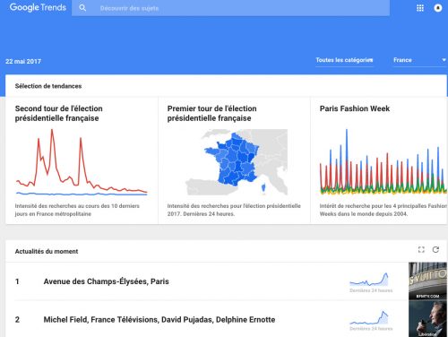The width and height of the screenshot is (448, 337).
Task: Open the France country dropdown
Action: pos(420,60)
